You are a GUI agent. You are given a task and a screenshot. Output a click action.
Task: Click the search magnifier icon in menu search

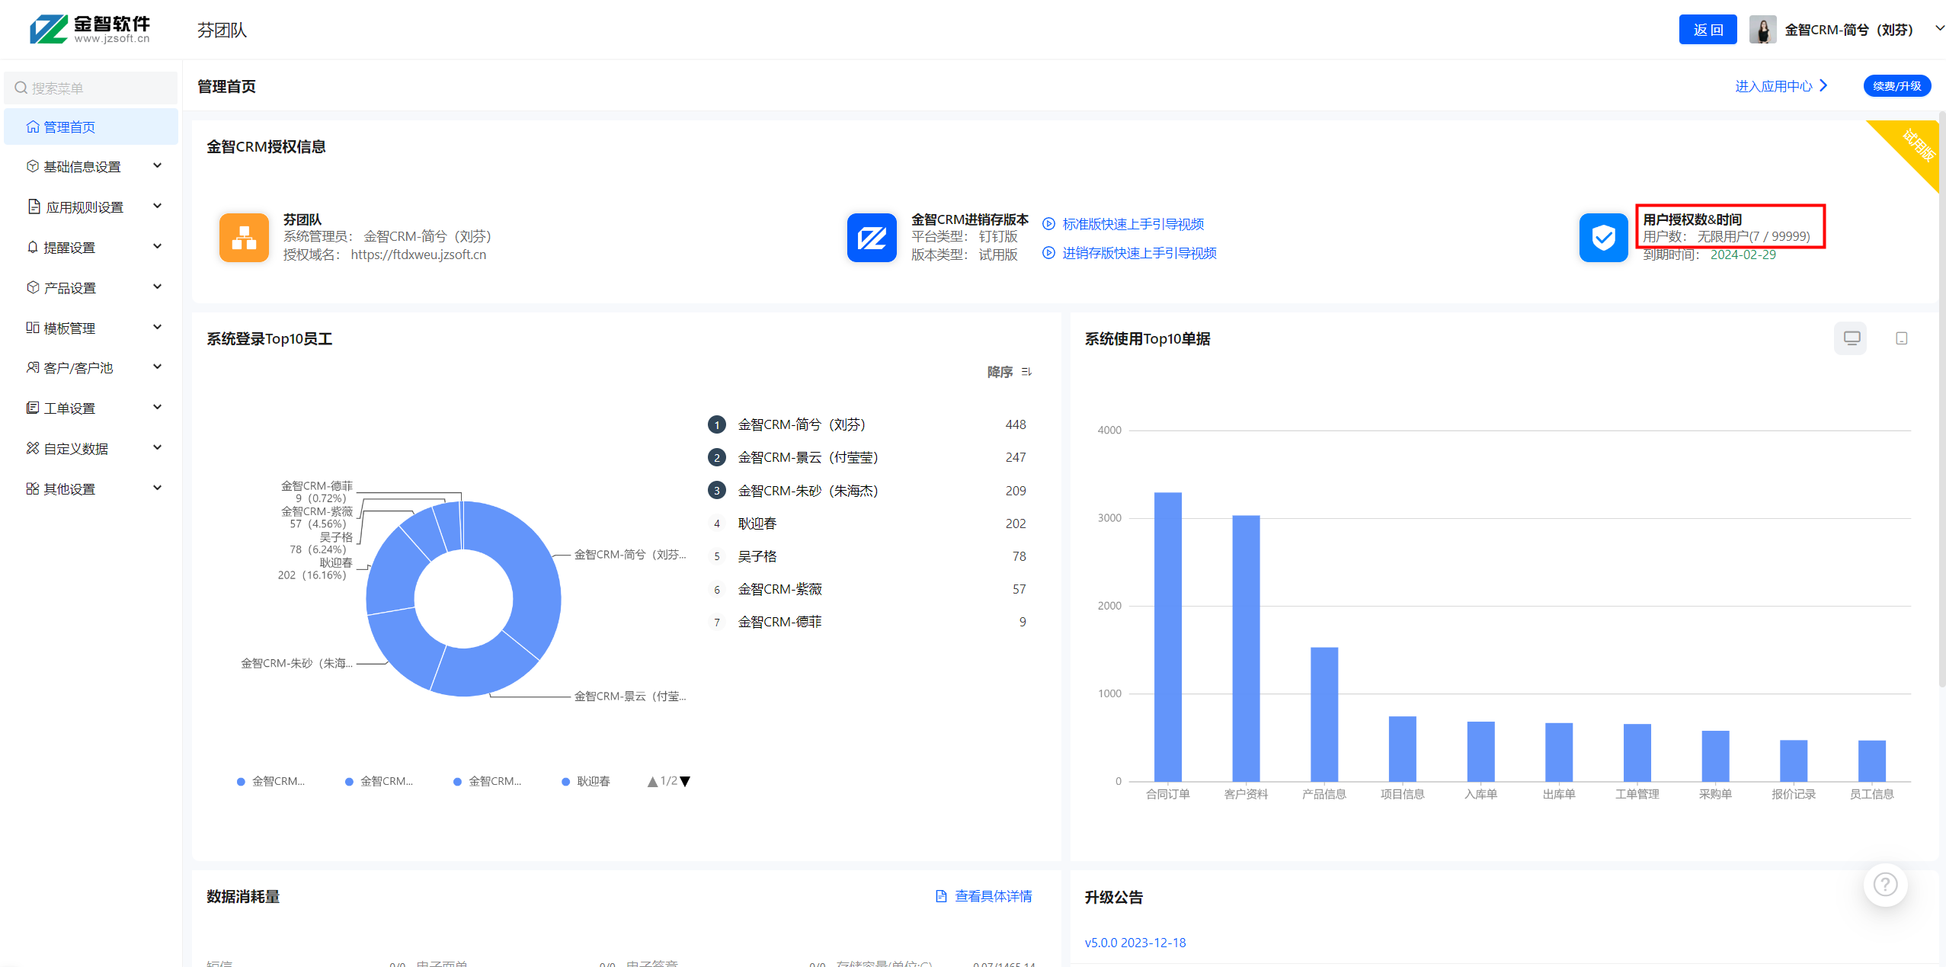click(x=21, y=88)
